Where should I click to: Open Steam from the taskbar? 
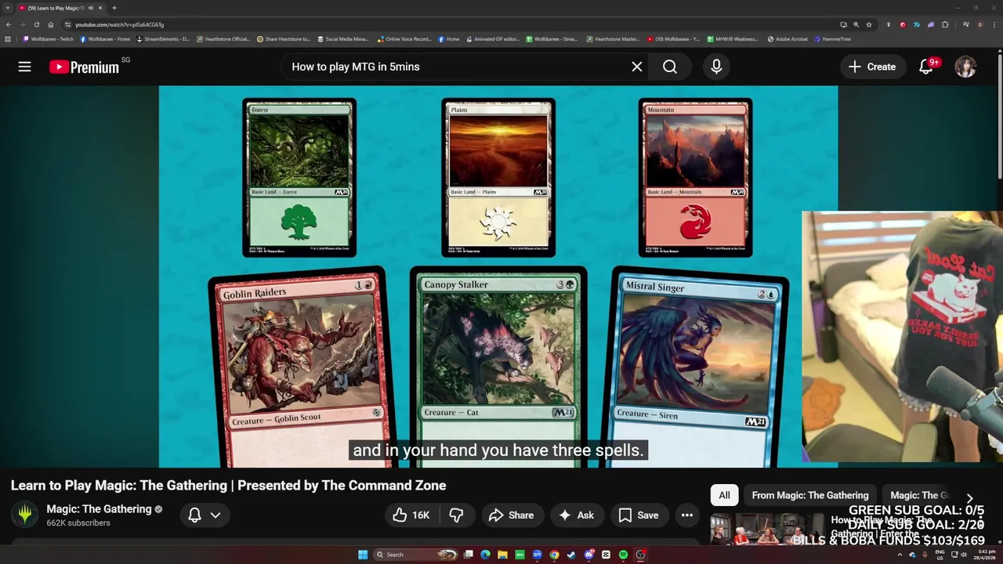(x=571, y=555)
